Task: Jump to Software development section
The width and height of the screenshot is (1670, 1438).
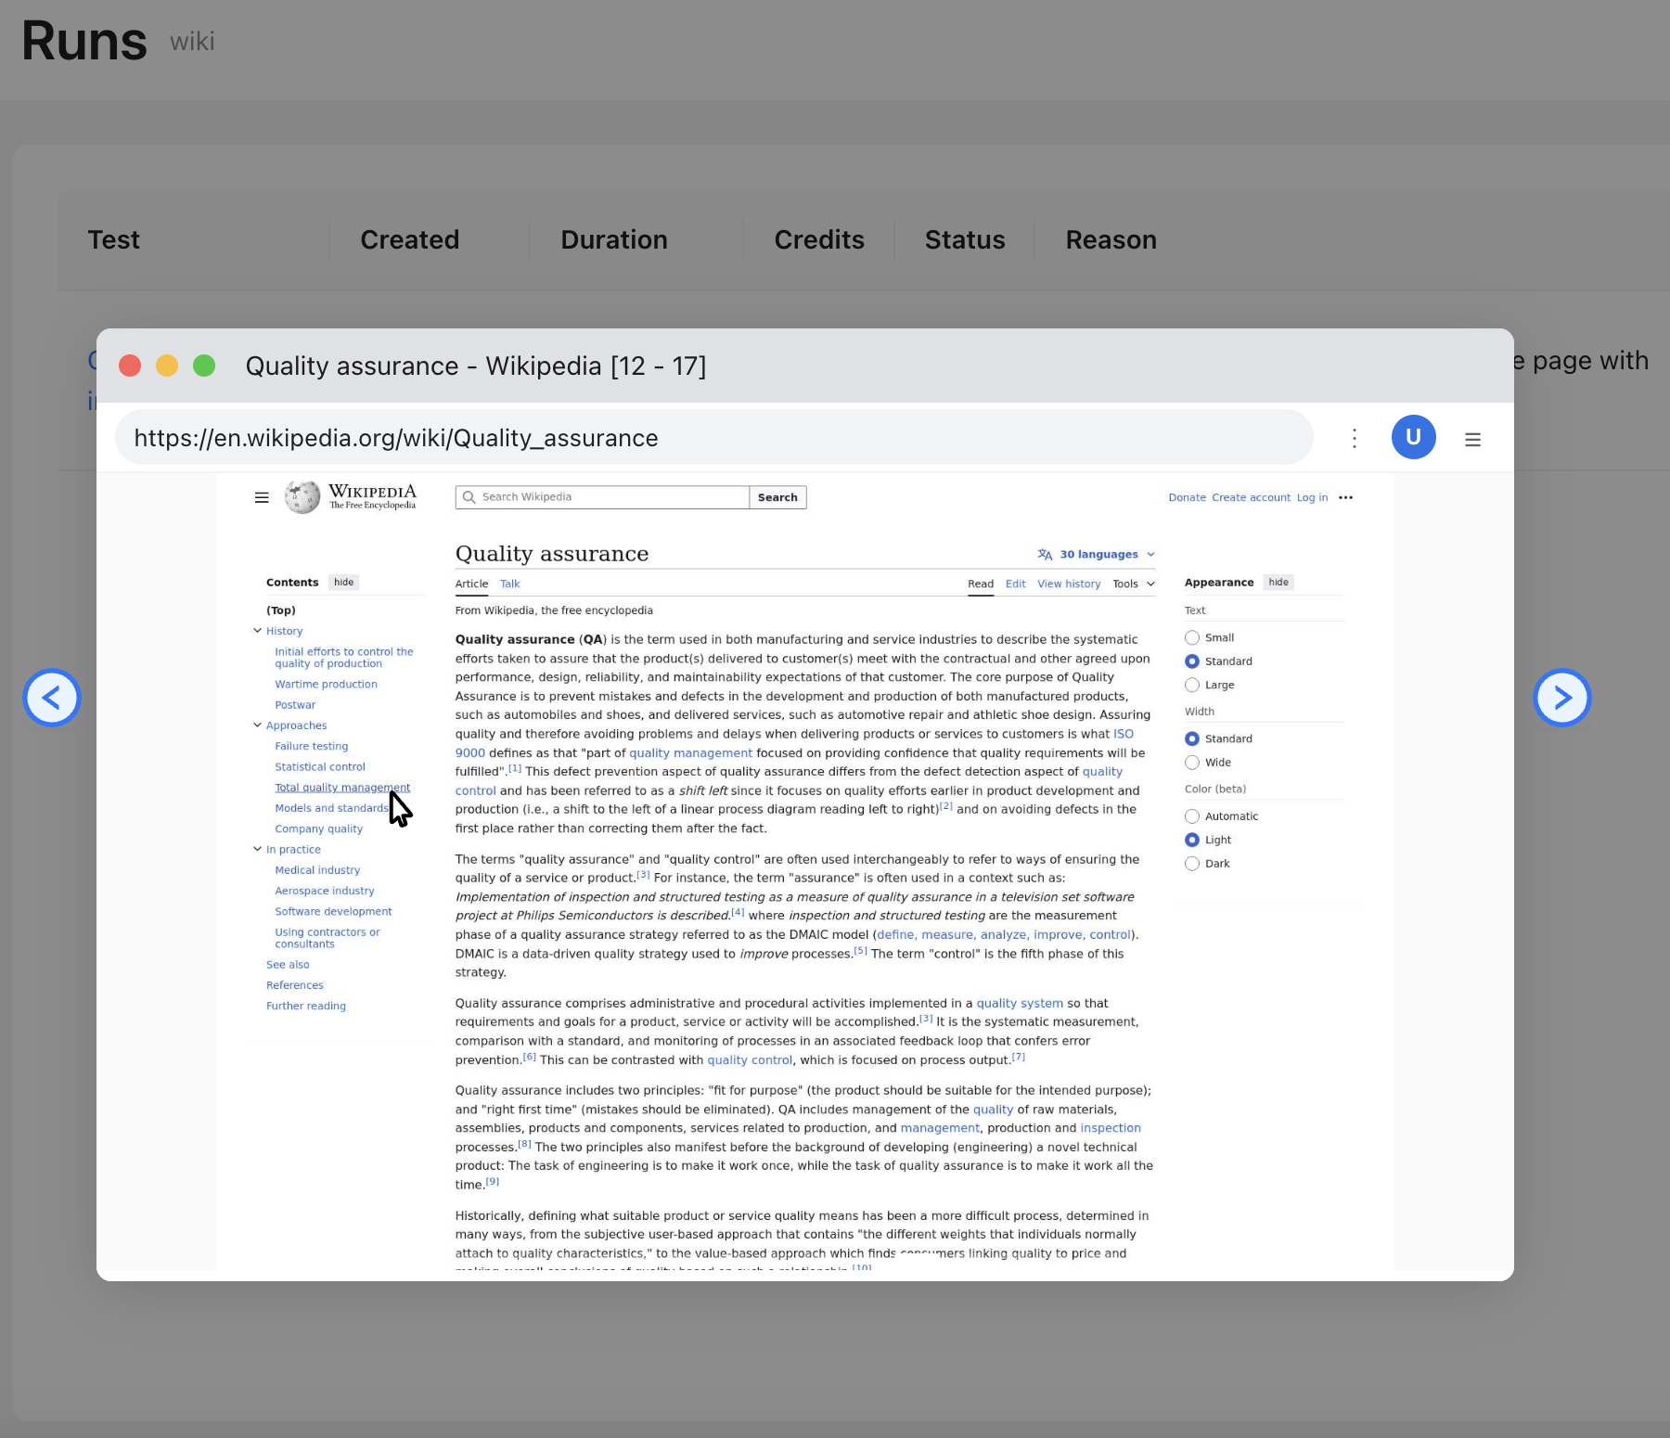Action: tap(333, 911)
